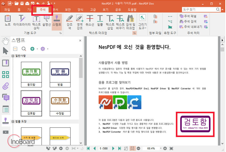Toggle the page thumbnails panel in sidebar
This screenshot has height=152, width=226.
click(x=6, y=75)
